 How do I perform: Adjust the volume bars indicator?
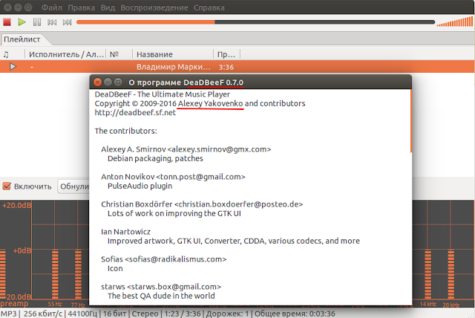point(454,22)
